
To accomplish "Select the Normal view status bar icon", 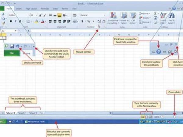I will [142, 117].
